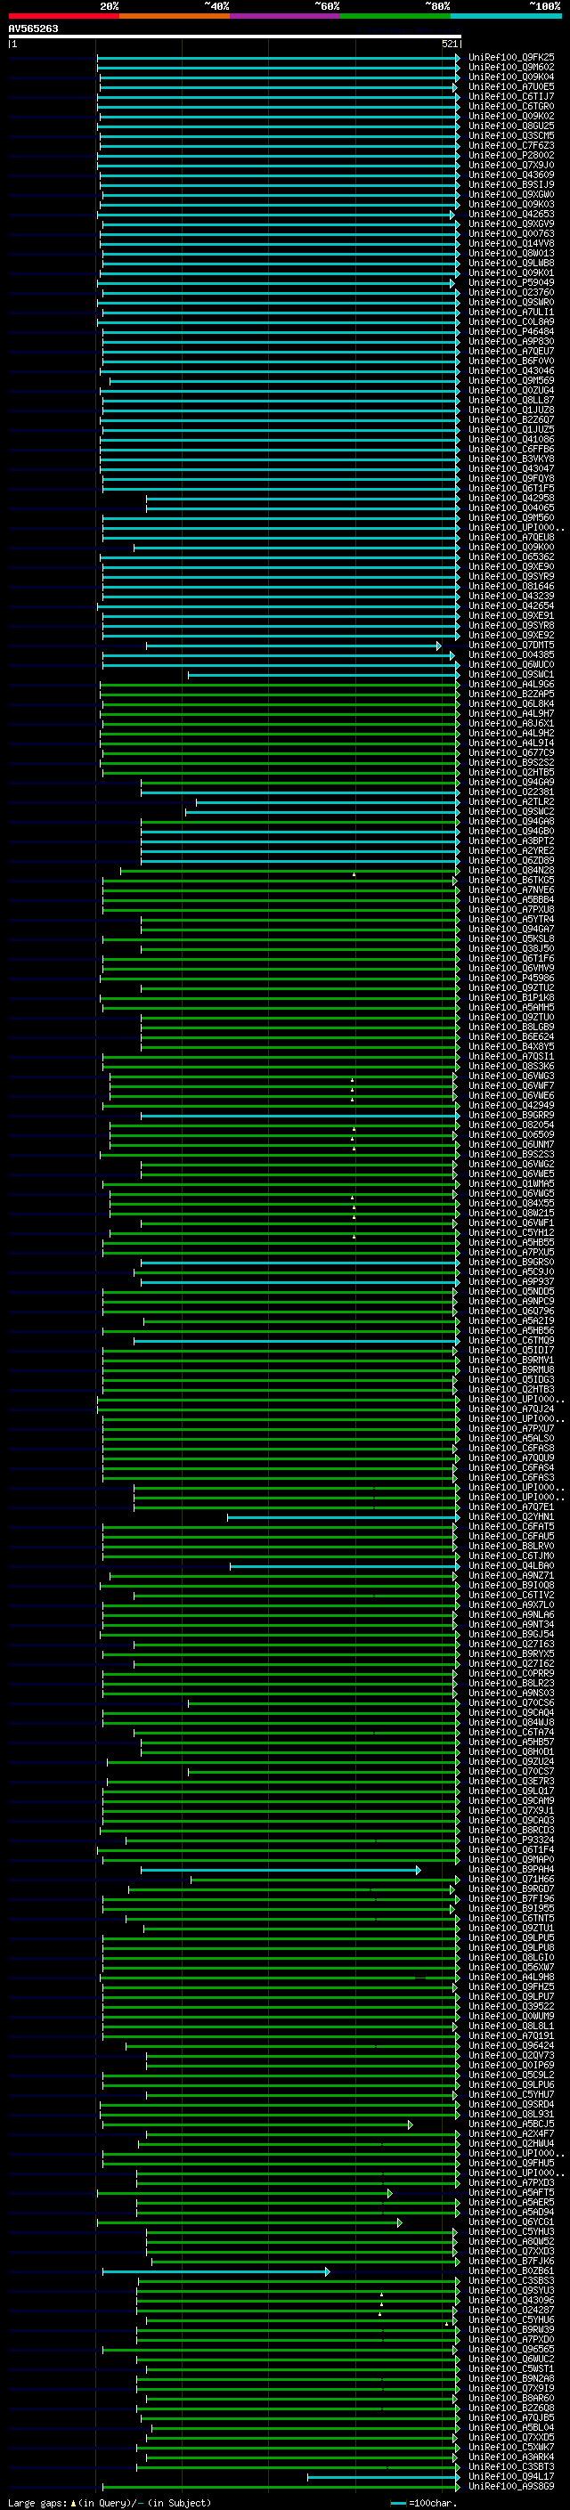This screenshot has height=2510, width=570.
Task: Open hit UniRef100_P46484
Action: click(511, 331)
